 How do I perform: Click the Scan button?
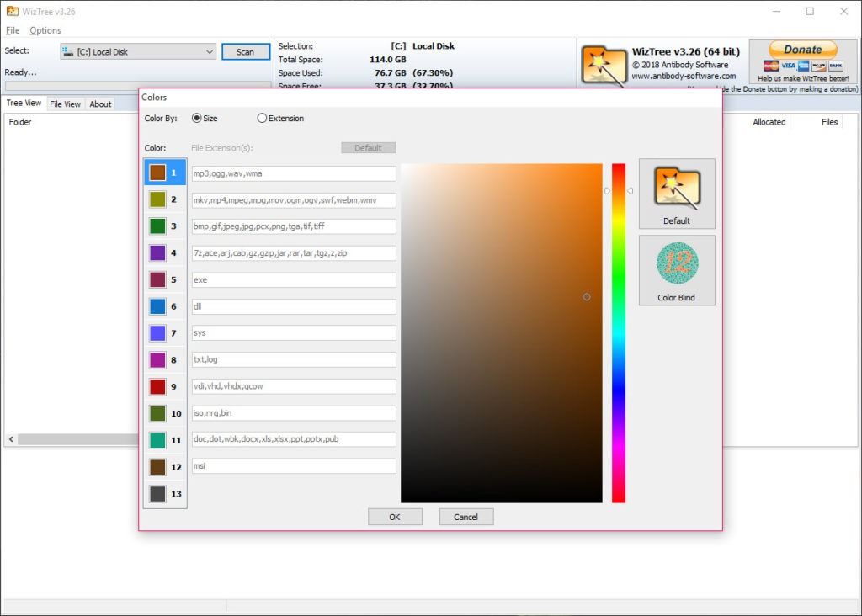(246, 51)
